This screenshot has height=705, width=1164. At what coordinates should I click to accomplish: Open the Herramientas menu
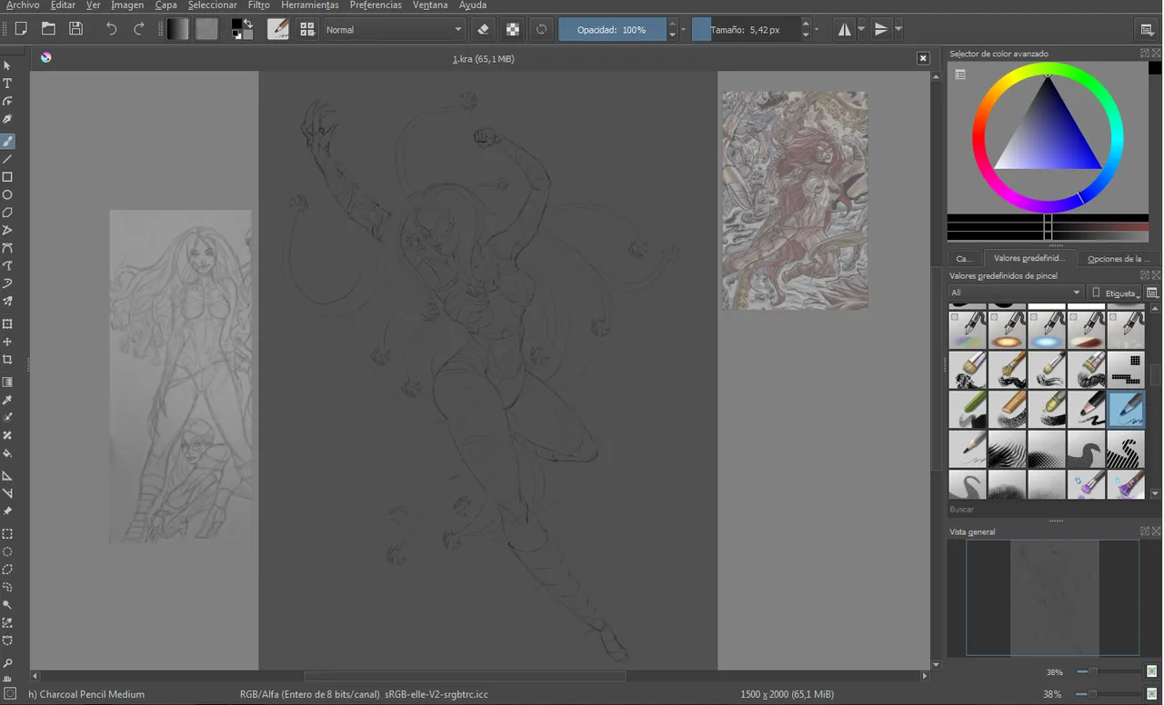click(309, 5)
